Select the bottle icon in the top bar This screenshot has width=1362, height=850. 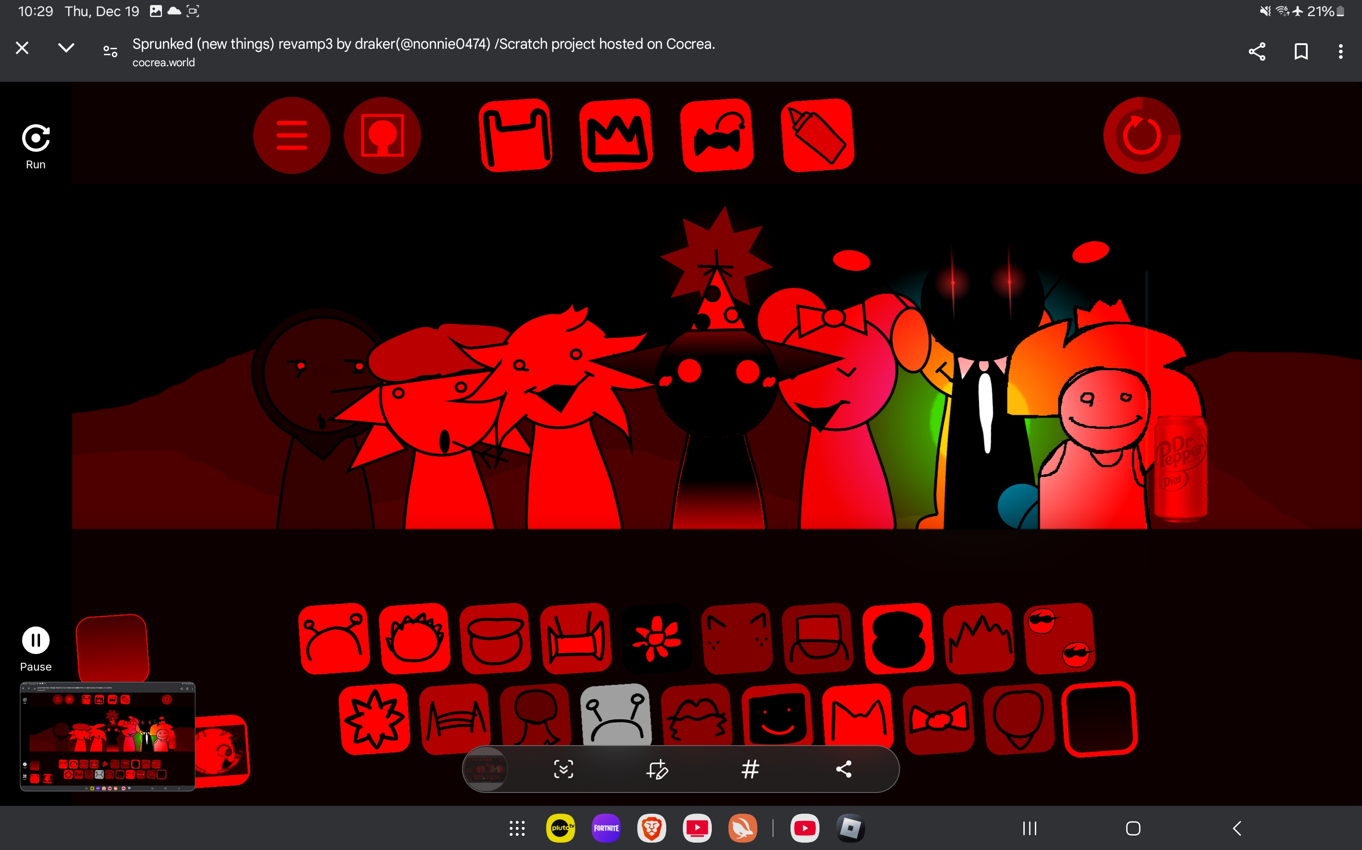pyautogui.click(x=818, y=136)
